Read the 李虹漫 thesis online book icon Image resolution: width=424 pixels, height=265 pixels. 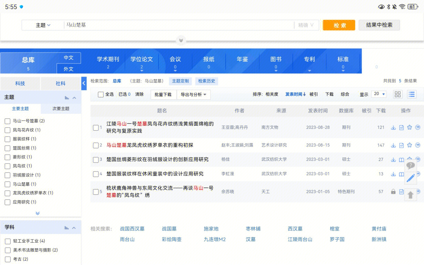[402, 174]
